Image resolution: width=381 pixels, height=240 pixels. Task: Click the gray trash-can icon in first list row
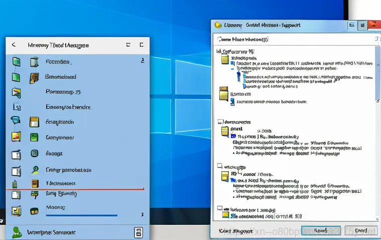[x=34, y=62]
